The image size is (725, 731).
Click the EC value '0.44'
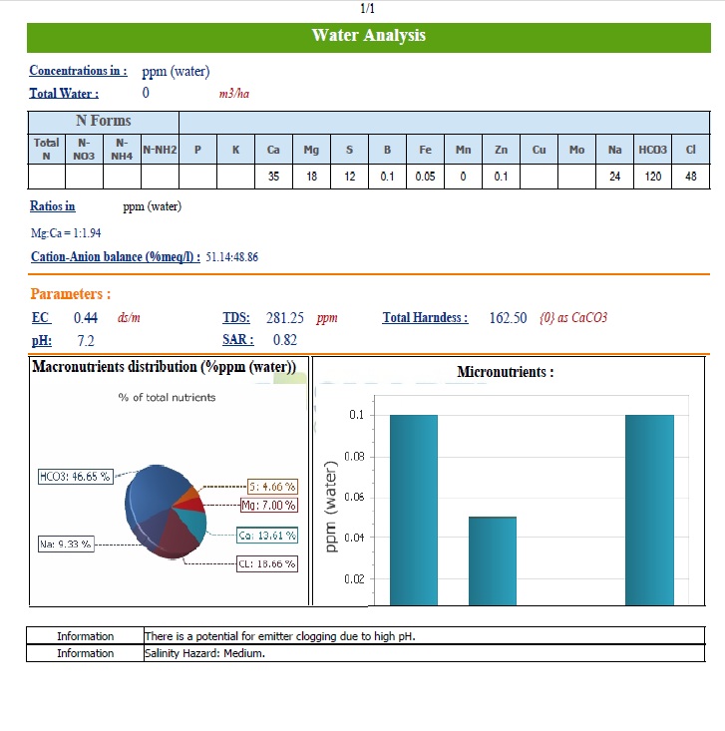point(86,318)
